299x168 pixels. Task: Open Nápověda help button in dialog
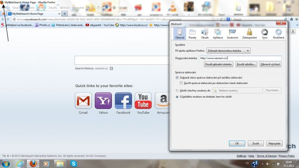[274, 143]
